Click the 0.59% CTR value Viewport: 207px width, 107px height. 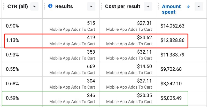[12, 98]
